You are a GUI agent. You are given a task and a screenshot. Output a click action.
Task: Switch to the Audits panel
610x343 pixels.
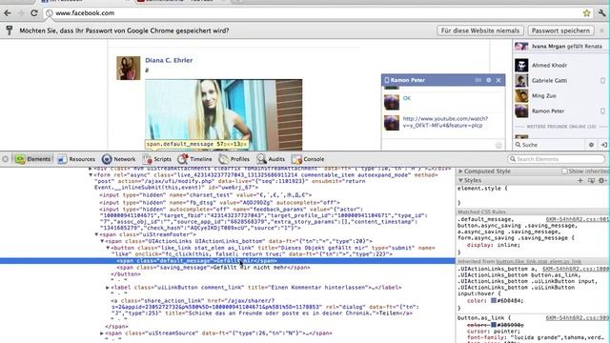click(x=271, y=159)
